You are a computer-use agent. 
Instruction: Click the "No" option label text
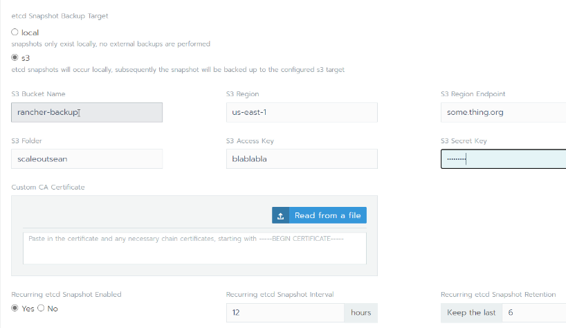click(x=53, y=309)
